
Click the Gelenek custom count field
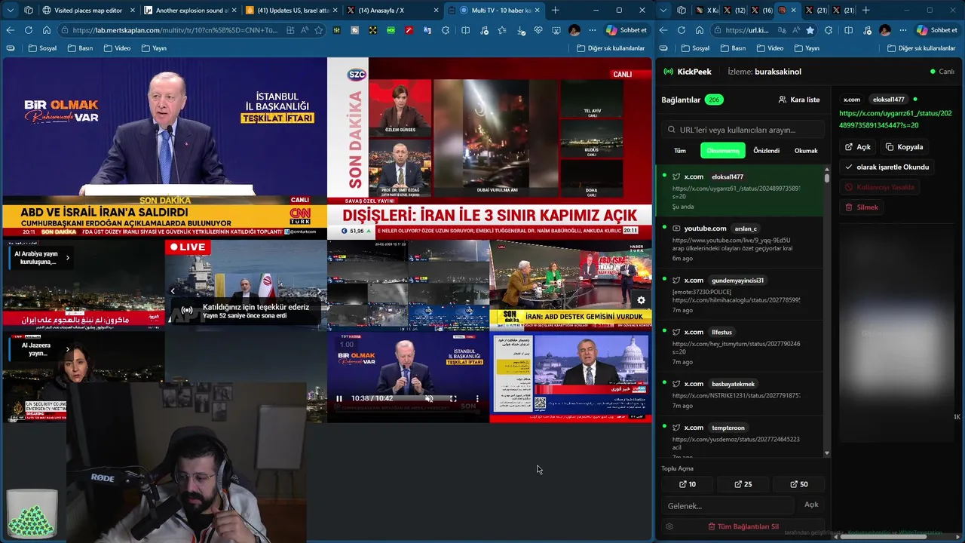pyautogui.click(x=728, y=505)
